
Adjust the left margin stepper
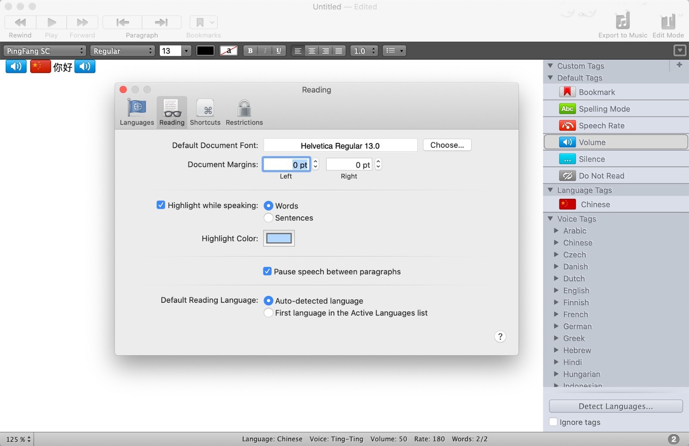tap(316, 165)
